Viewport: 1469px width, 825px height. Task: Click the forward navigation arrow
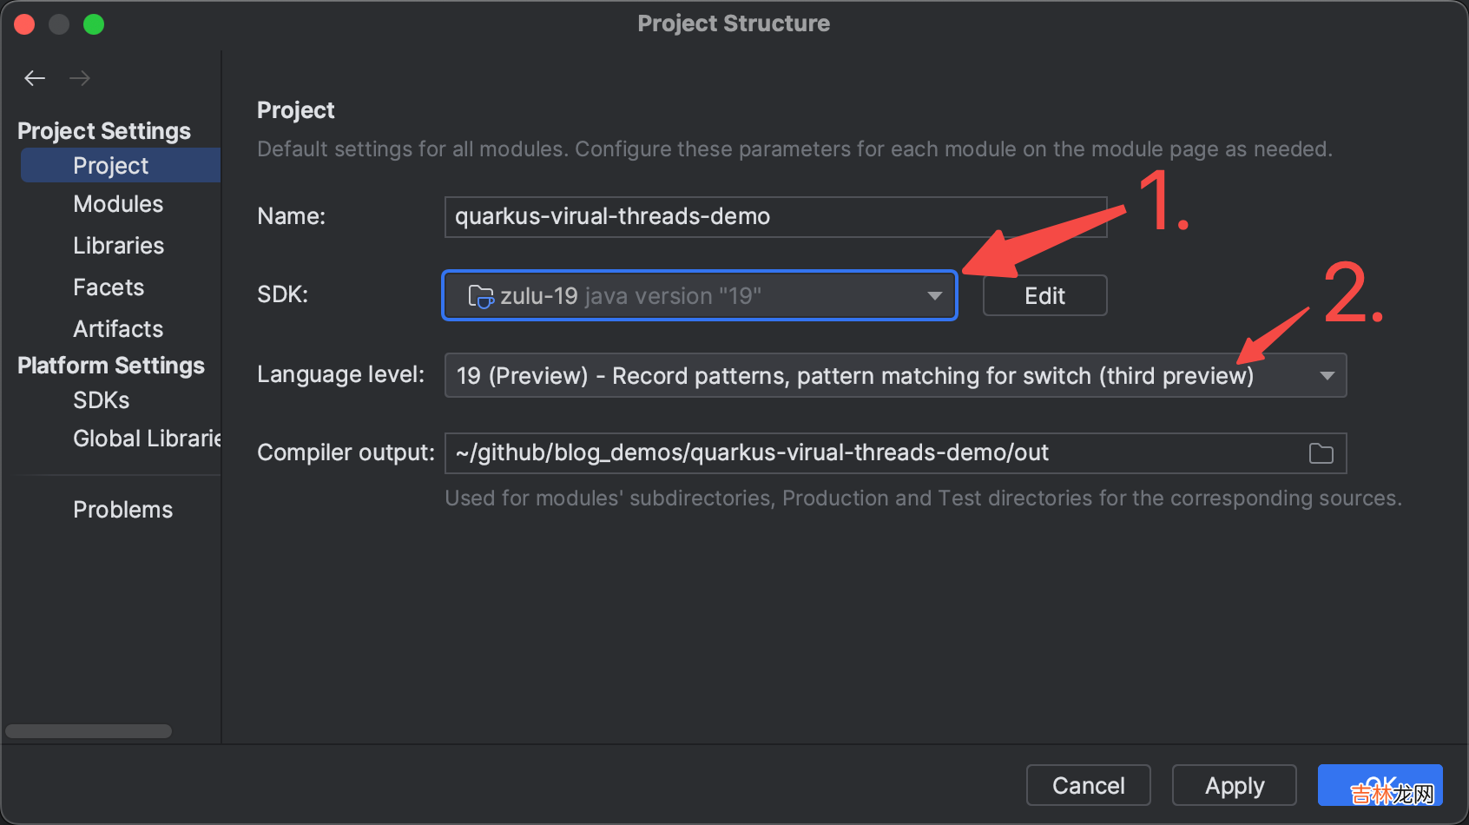(80, 78)
